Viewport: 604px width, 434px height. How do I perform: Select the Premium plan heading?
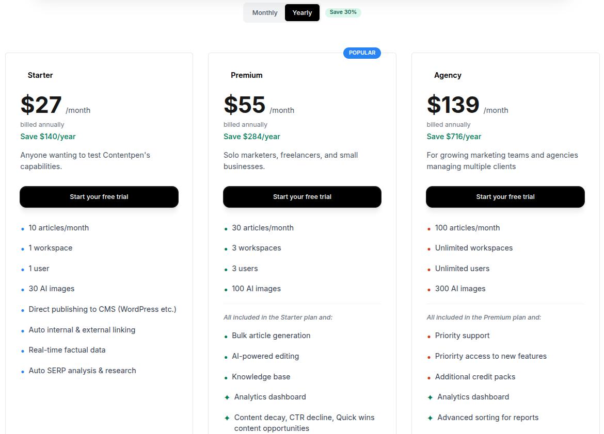[247, 75]
